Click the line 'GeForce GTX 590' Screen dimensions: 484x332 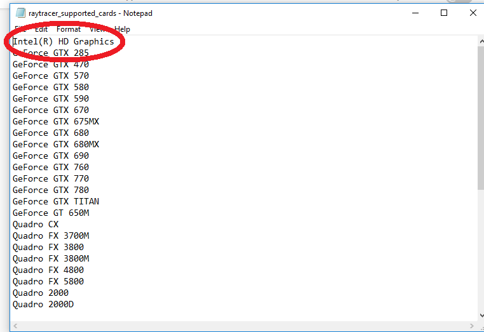(x=51, y=99)
